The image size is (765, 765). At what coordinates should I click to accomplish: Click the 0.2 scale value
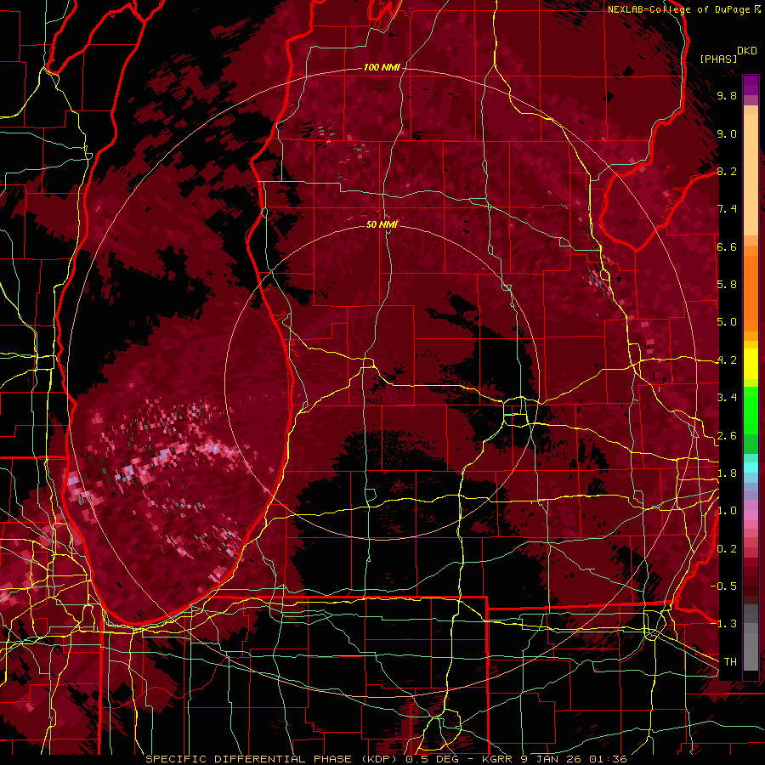point(727,549)
